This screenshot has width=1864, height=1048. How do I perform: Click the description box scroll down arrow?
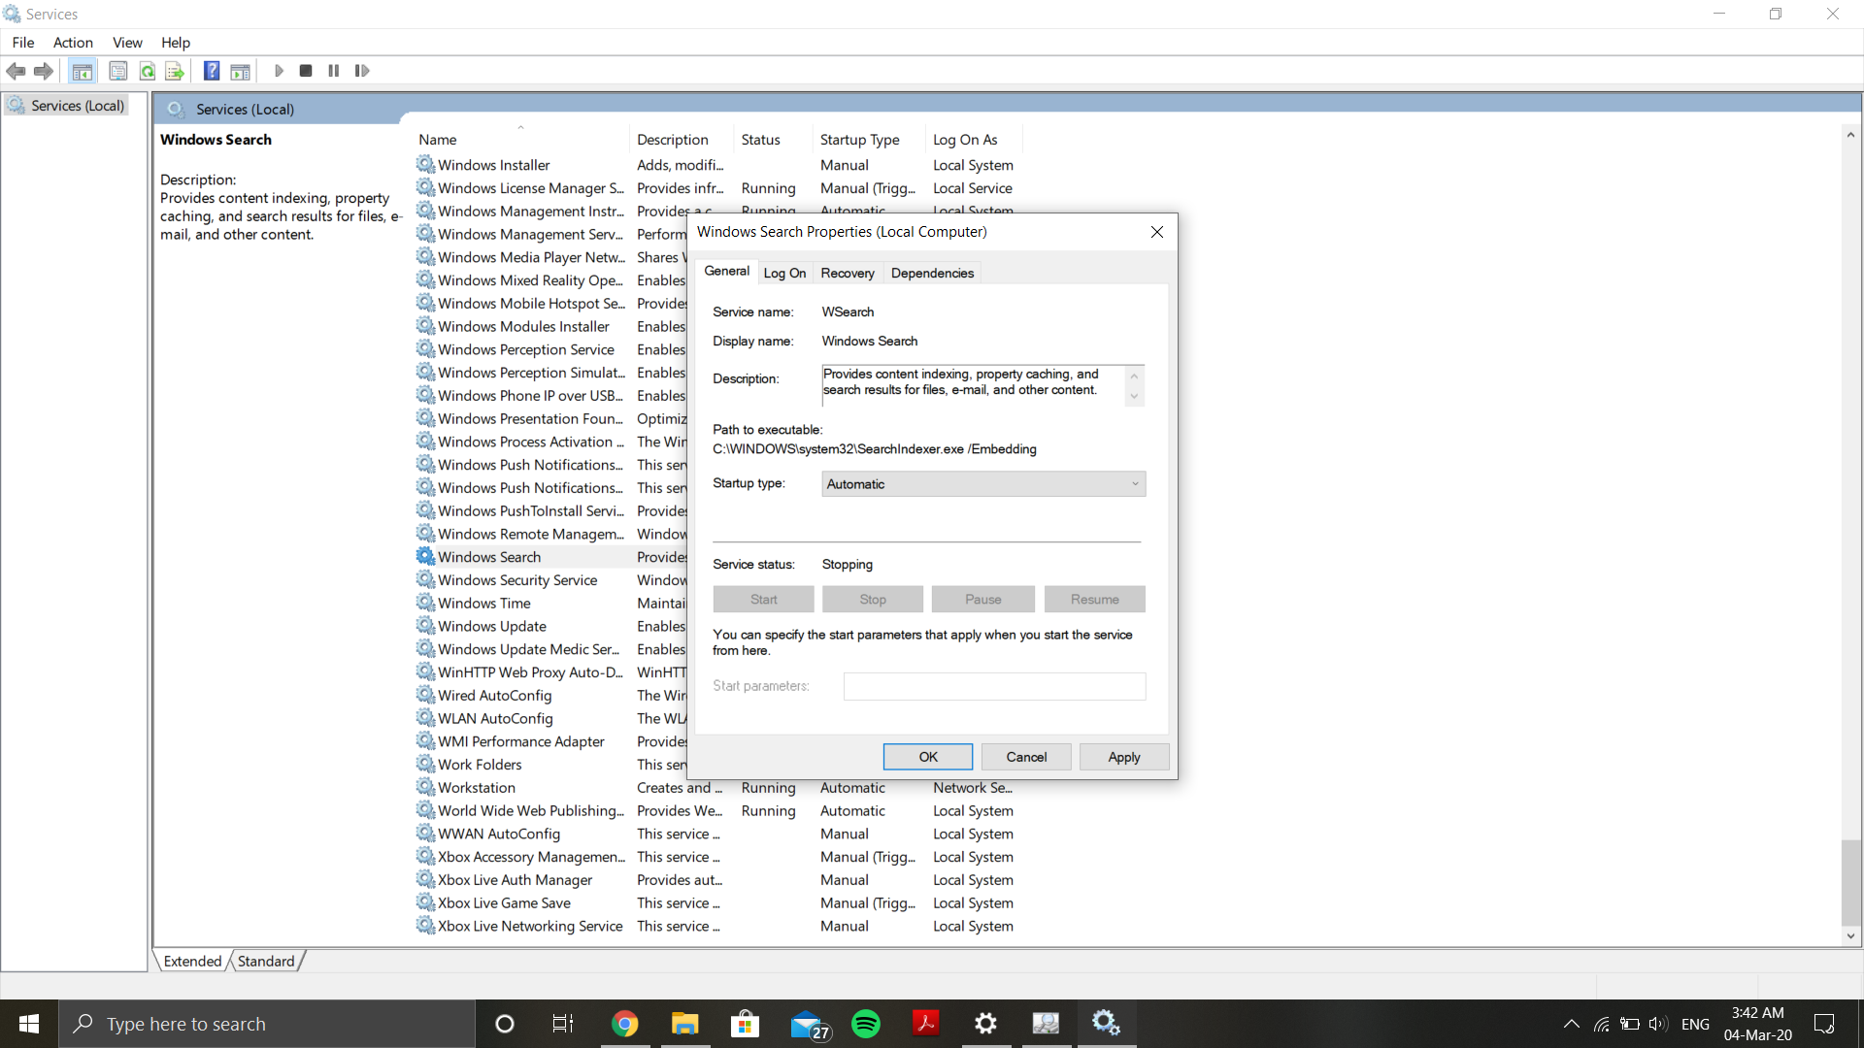coord(1134,397)
